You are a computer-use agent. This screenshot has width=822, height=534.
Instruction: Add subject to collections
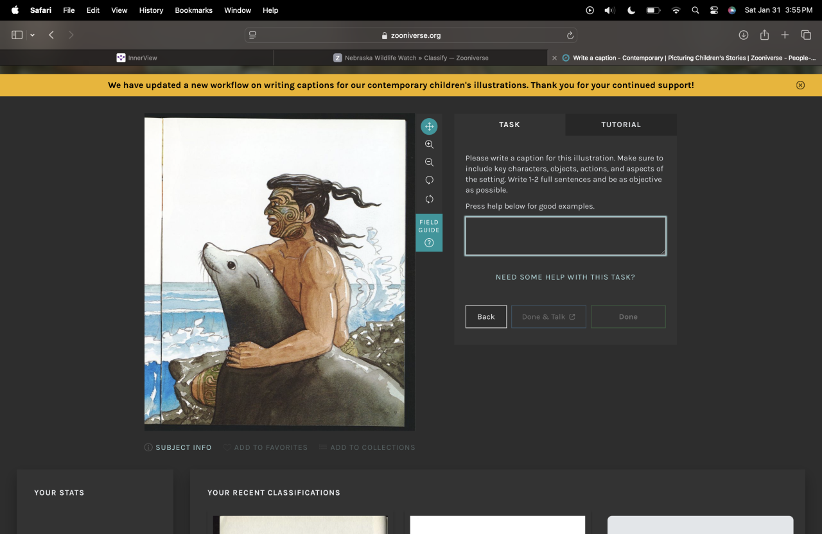pos(367,447)
